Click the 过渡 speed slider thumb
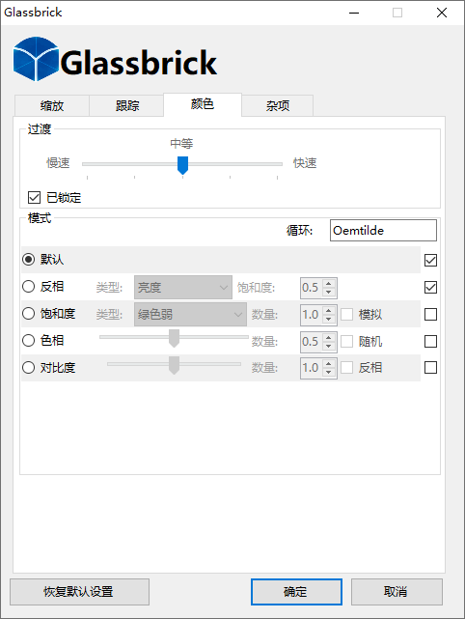The image size is (465, 619). coord(182,165)
